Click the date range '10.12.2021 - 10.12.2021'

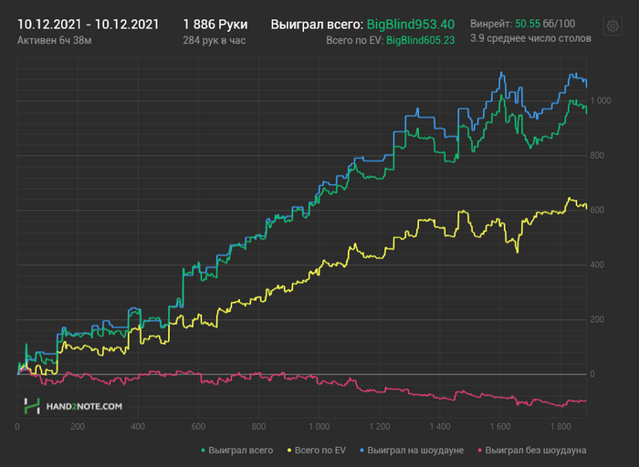click(x=88, y=25)
